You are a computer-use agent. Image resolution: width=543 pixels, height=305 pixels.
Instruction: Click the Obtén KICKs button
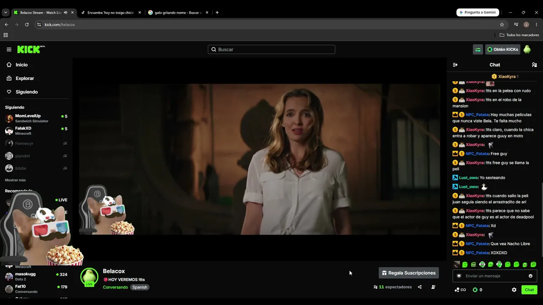pyautogui.click(x=503, y=50)
